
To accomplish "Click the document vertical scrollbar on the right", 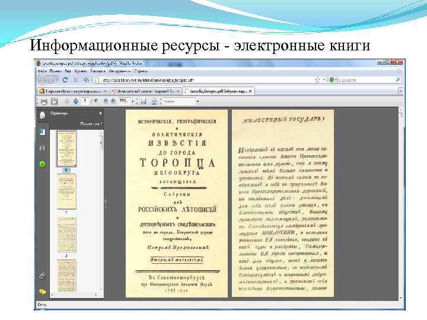I will [x=401, y=204].
